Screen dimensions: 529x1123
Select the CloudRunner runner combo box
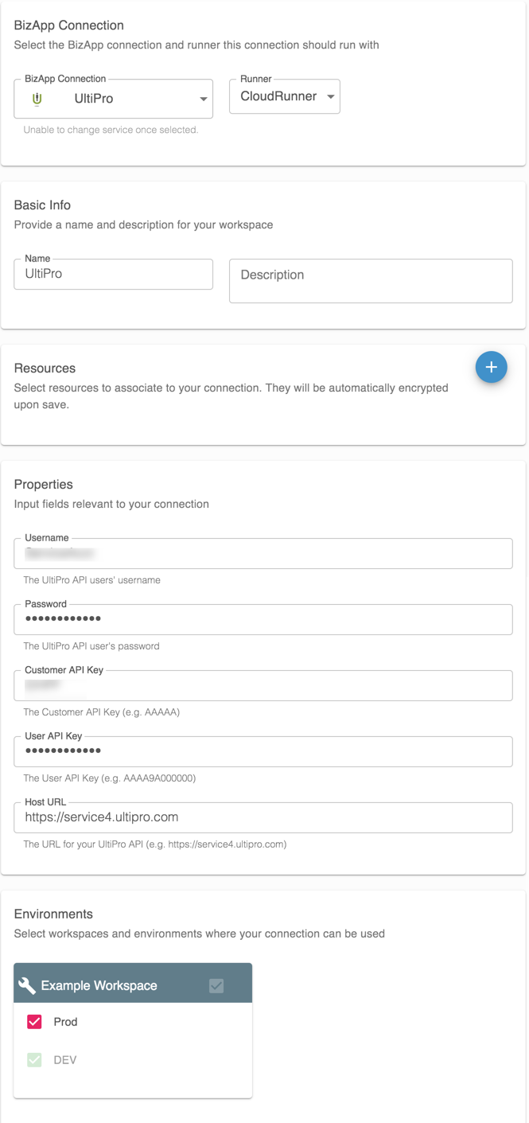[278, 97]
